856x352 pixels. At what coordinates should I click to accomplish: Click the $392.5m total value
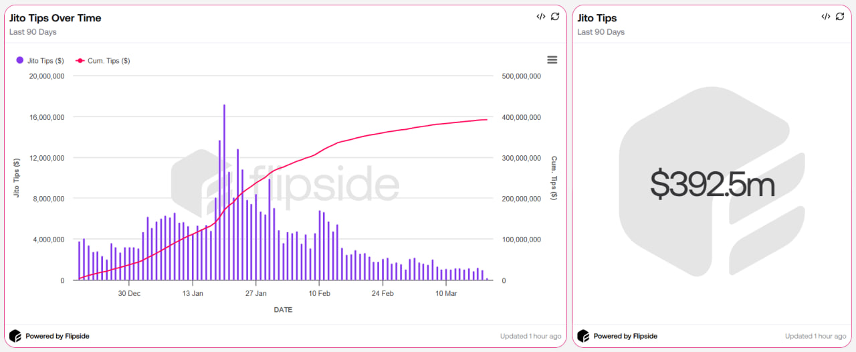712,184
